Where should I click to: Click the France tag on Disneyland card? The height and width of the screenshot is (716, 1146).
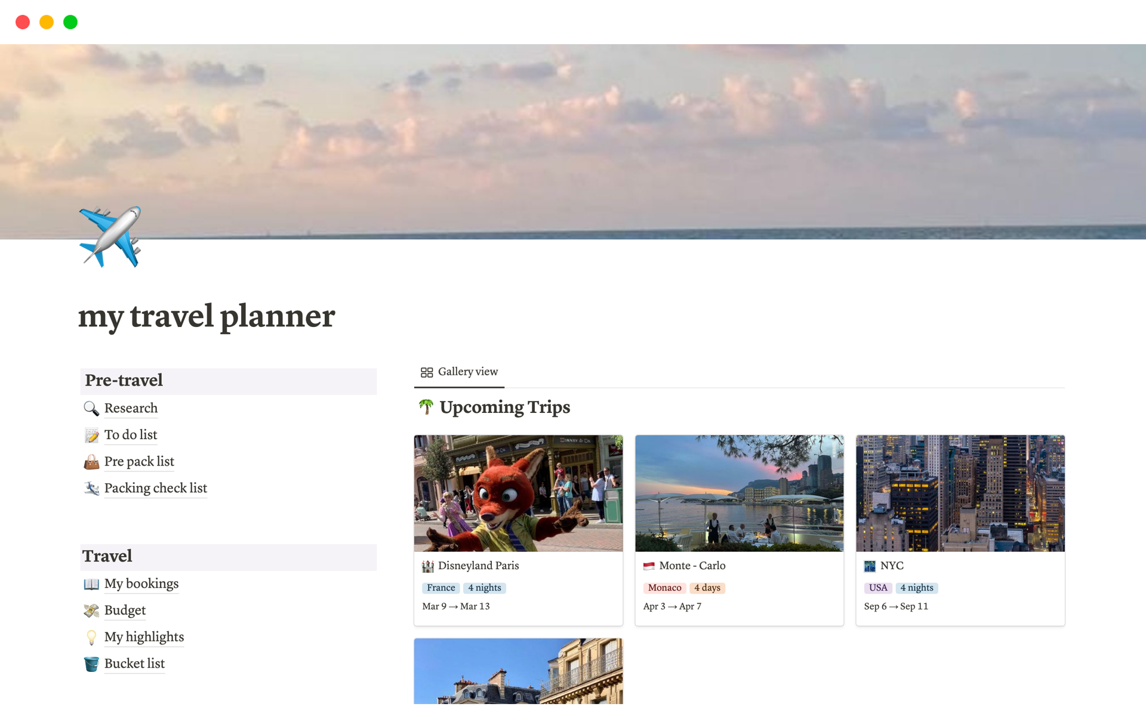click(440, 588)
